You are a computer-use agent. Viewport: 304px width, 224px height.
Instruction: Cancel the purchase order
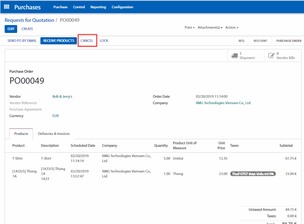[x=87, y=41]
